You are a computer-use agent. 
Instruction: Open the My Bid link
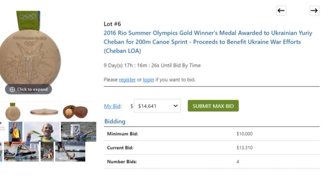click(x=112, y=106)
